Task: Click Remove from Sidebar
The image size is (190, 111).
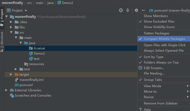Action: [160, 103]
